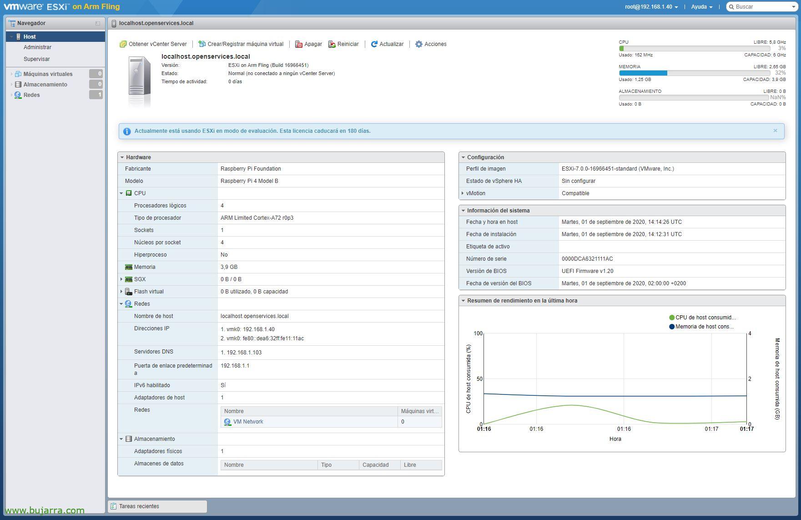This screenshot has width=801, height=520.
Task: Collapse the CPU section
Action: point(121,193)
